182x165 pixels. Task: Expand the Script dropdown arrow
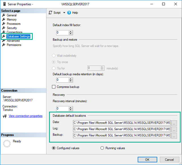(64, 13)
